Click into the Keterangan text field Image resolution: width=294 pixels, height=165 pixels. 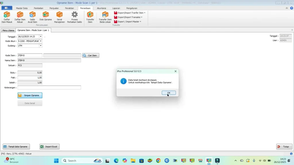click(x=49, y=88)
